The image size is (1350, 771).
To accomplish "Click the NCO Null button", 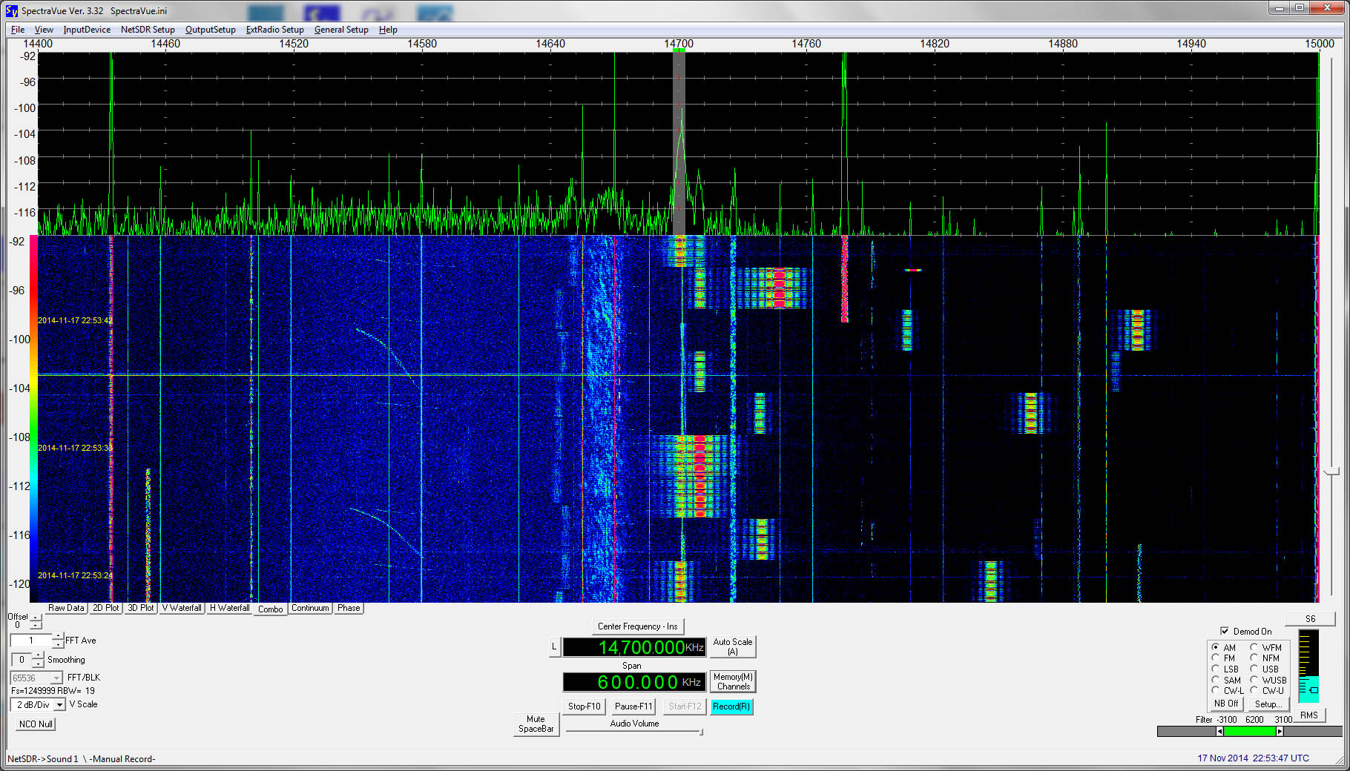I will click(36, 724).
